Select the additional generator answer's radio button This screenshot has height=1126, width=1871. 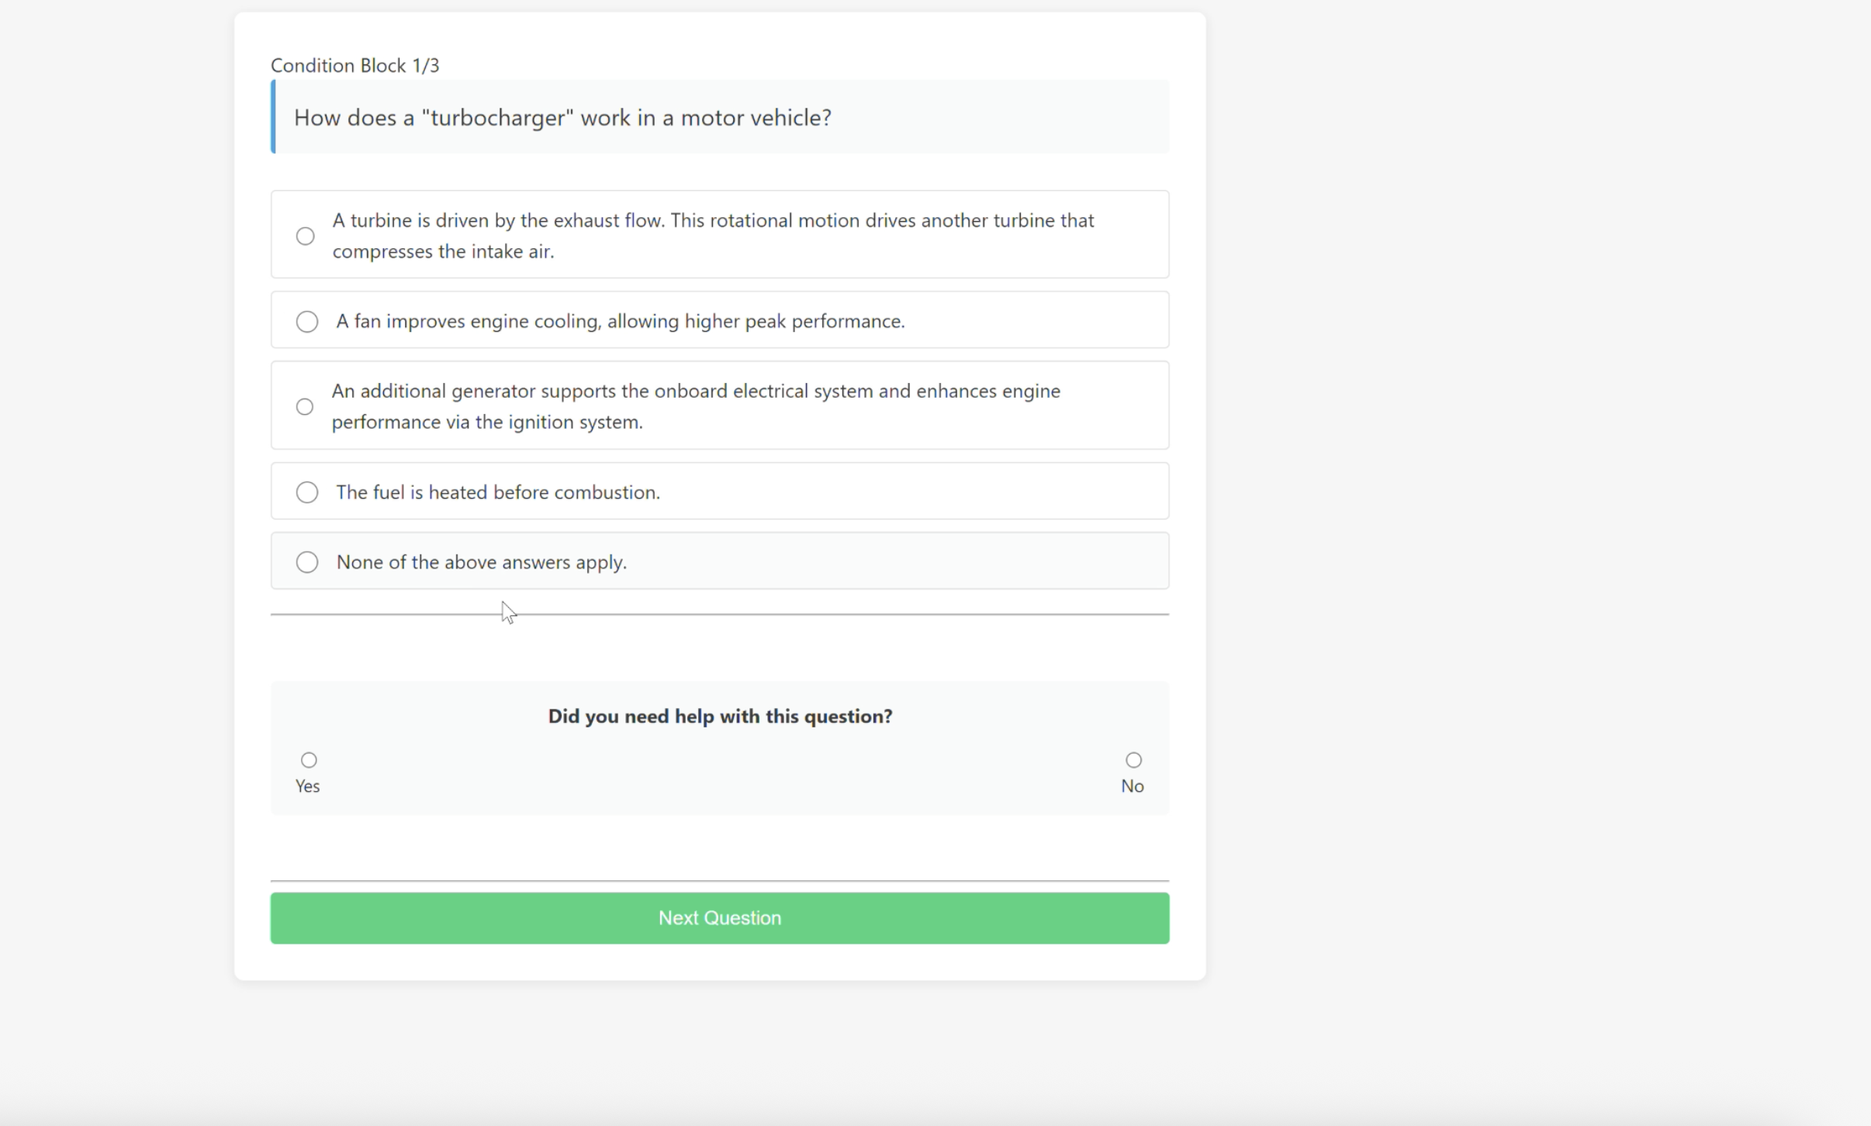[x=305, y=407]
